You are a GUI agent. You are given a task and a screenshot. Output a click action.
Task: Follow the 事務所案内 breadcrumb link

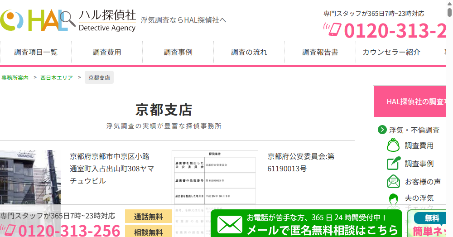coord(15,78)
